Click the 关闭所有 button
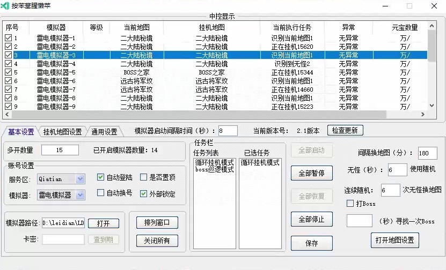 [x=157, y=241]
